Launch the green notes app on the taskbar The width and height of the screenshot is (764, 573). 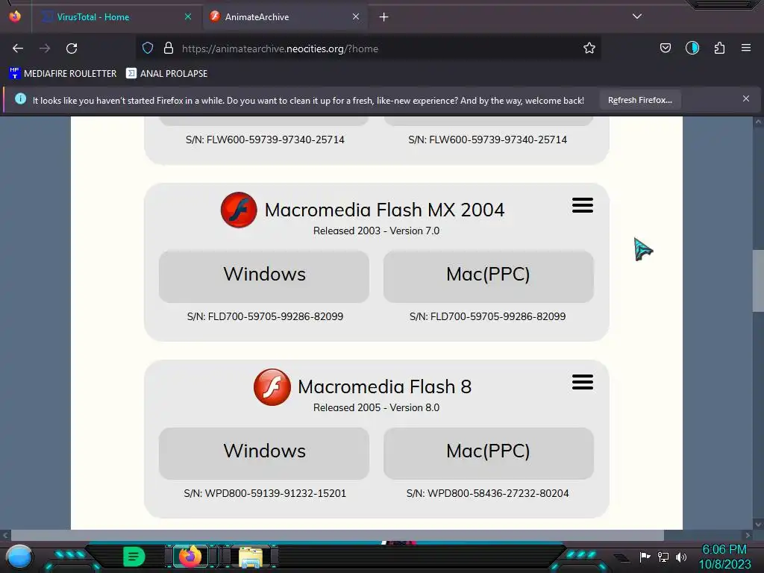point(134,557)
